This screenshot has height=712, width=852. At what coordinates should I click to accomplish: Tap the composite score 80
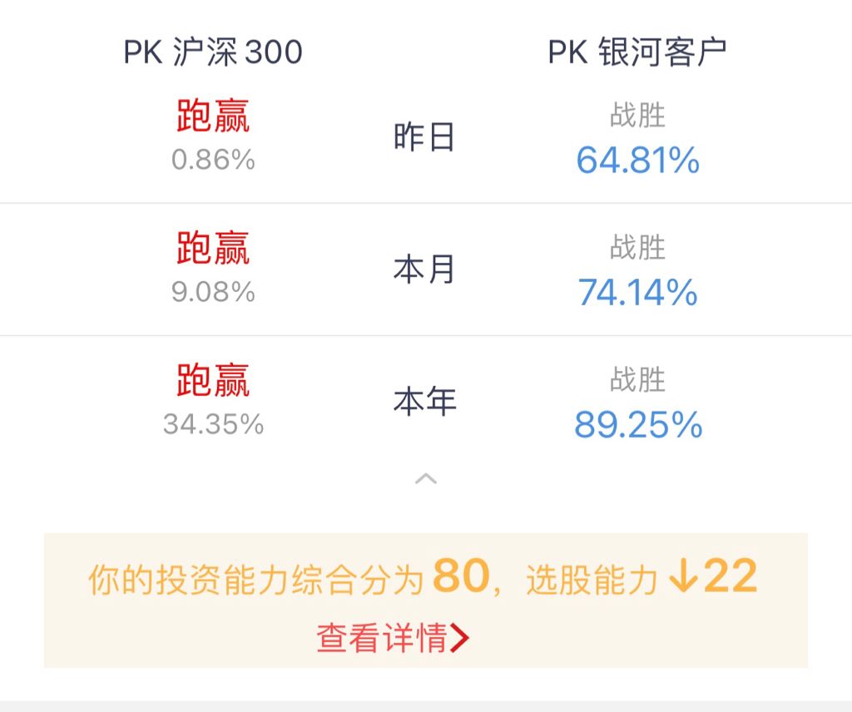(x=460, y=577)
